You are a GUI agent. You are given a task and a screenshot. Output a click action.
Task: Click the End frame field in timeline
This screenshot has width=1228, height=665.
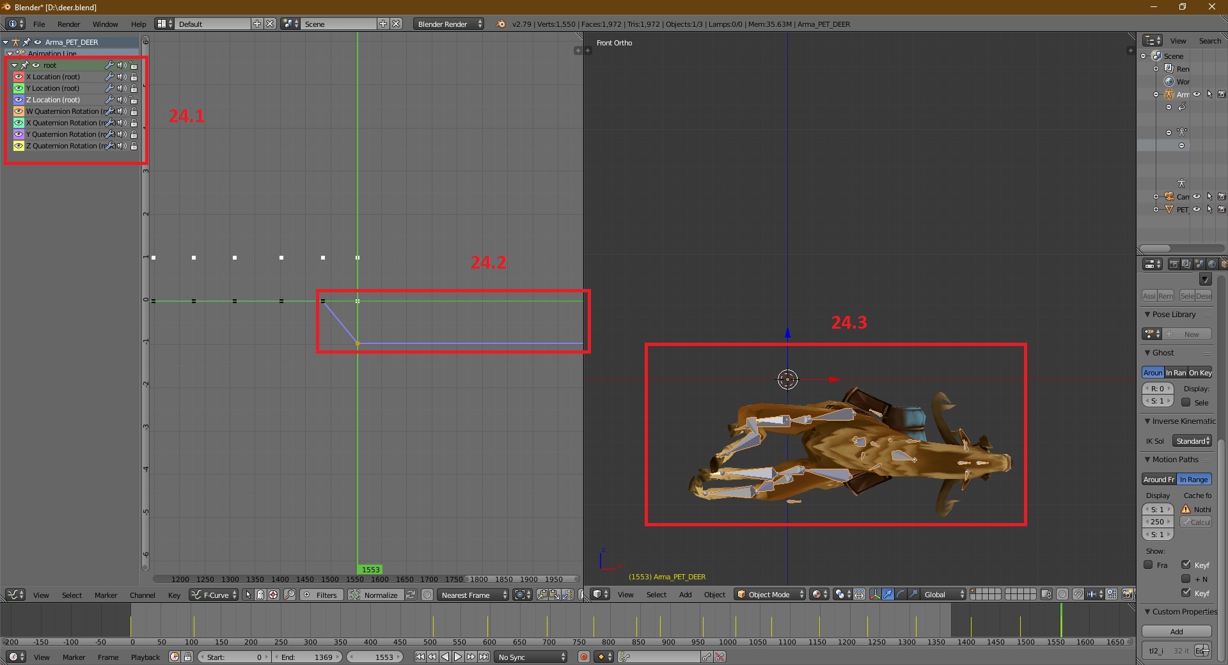point(306,657)
